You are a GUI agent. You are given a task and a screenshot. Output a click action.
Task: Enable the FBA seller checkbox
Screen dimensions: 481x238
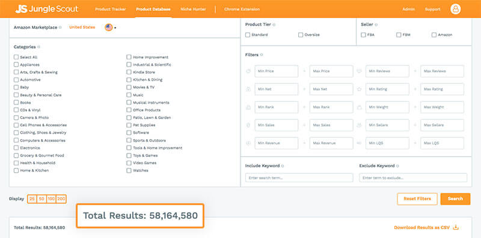(x=363, y=35)
